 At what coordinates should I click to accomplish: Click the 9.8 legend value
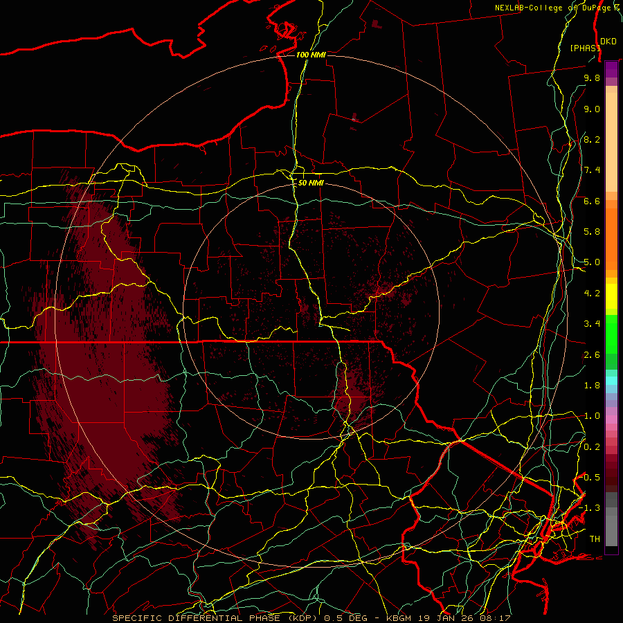click(592, 78)
